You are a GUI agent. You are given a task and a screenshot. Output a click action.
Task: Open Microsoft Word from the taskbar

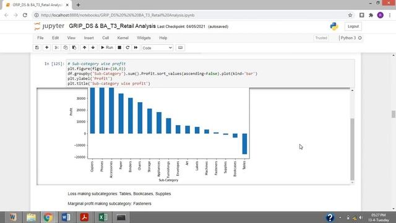(66, 217)
